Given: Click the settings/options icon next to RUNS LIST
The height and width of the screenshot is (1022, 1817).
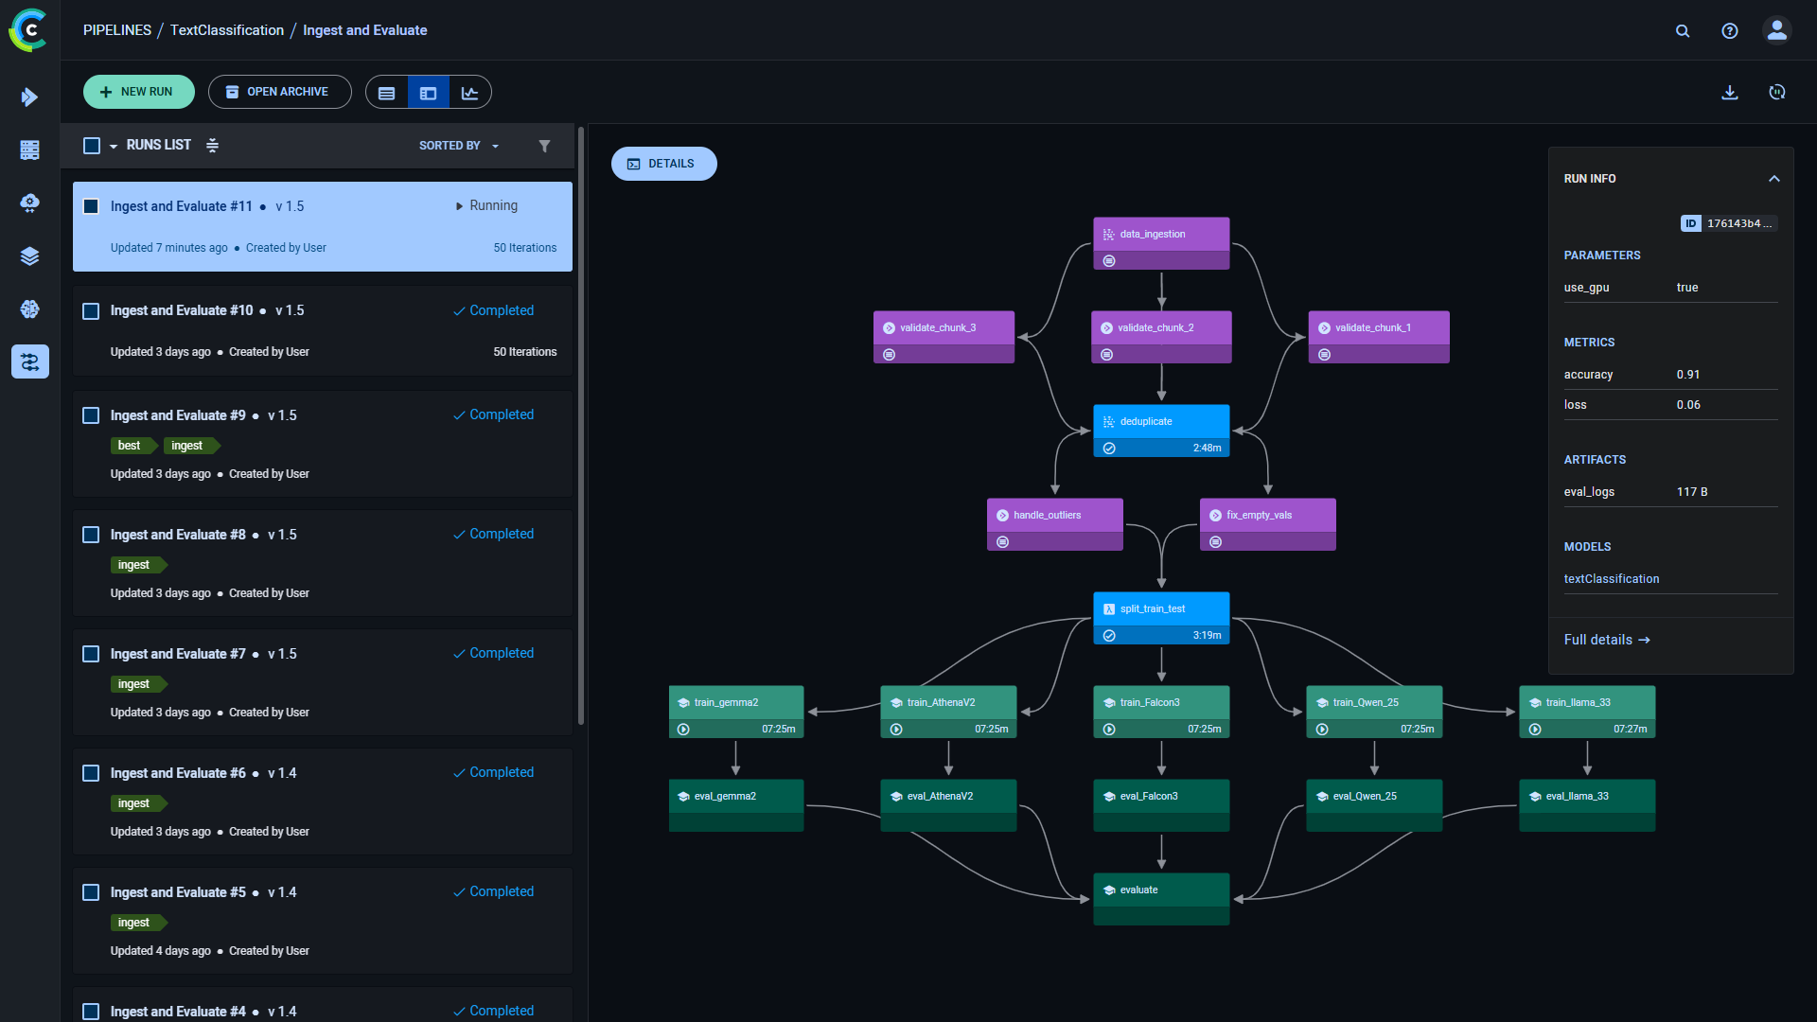Looking at the screenshot, I should 213,145.
